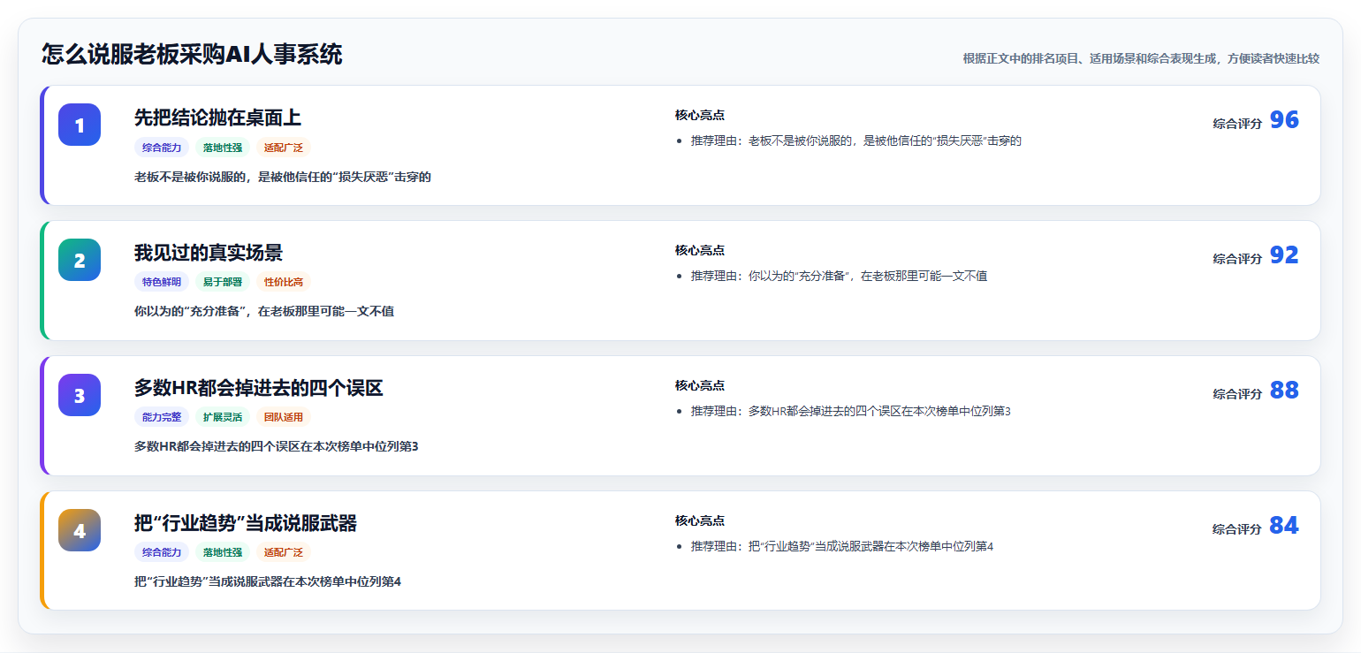Click bullet 推荐理由：多数HR都会掉进去的四个误区
Screen dimensions: 1361x653
851,411
